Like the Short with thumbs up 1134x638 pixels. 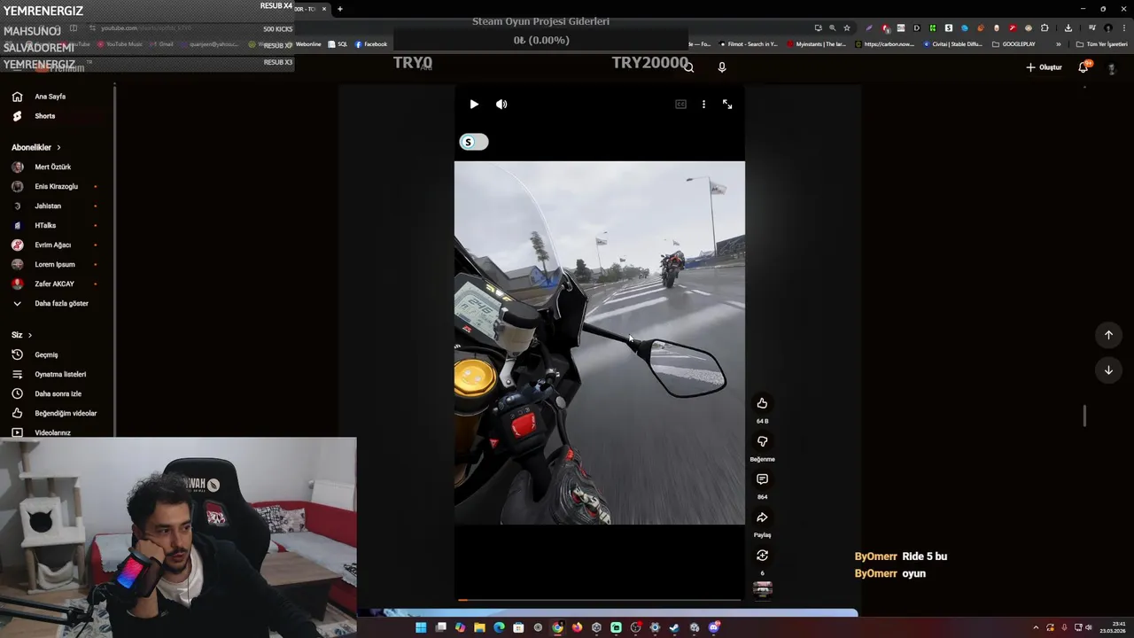tap(762, 403)
